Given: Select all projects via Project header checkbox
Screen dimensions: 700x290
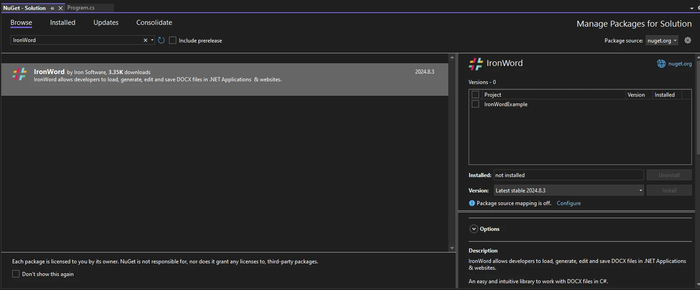Looking at the screenshot, I should tap(475, 94).
